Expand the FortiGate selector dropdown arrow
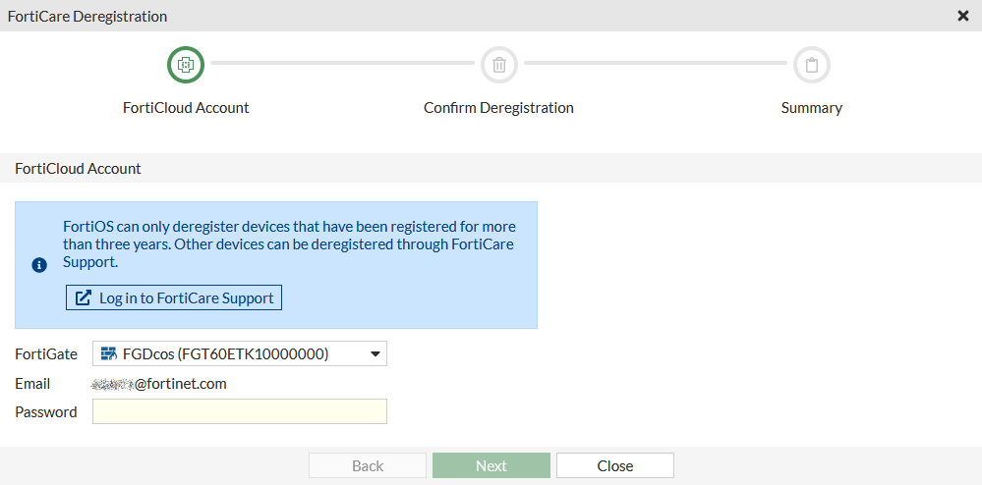 tap(375, 353)
